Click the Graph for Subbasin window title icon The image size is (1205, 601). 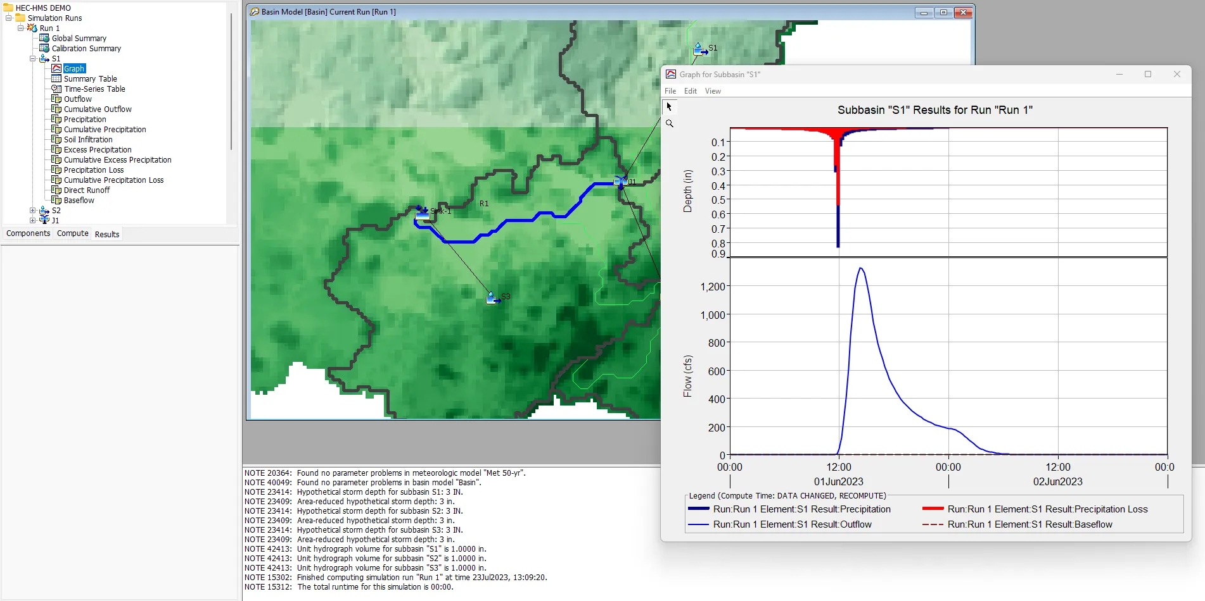coord(670,74)
